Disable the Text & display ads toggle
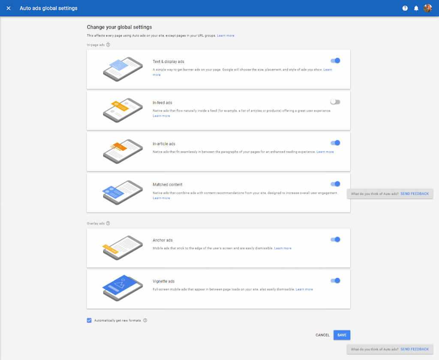The image size is (439, 360). click(335, 61)
